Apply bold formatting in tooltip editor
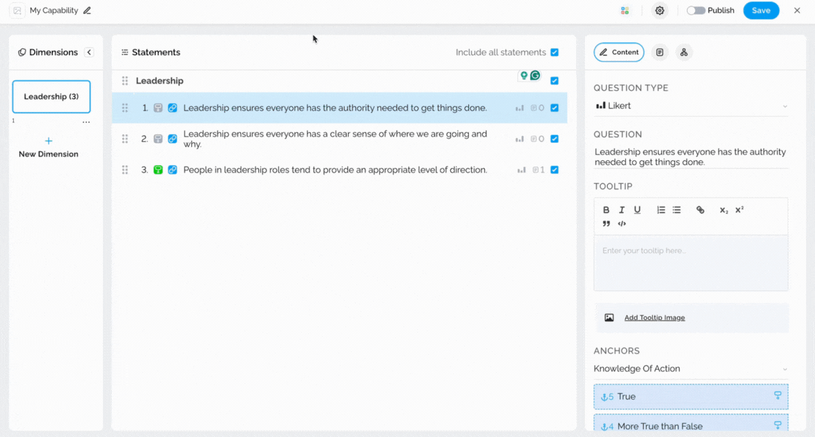815x437 pixels. (606, 210)
